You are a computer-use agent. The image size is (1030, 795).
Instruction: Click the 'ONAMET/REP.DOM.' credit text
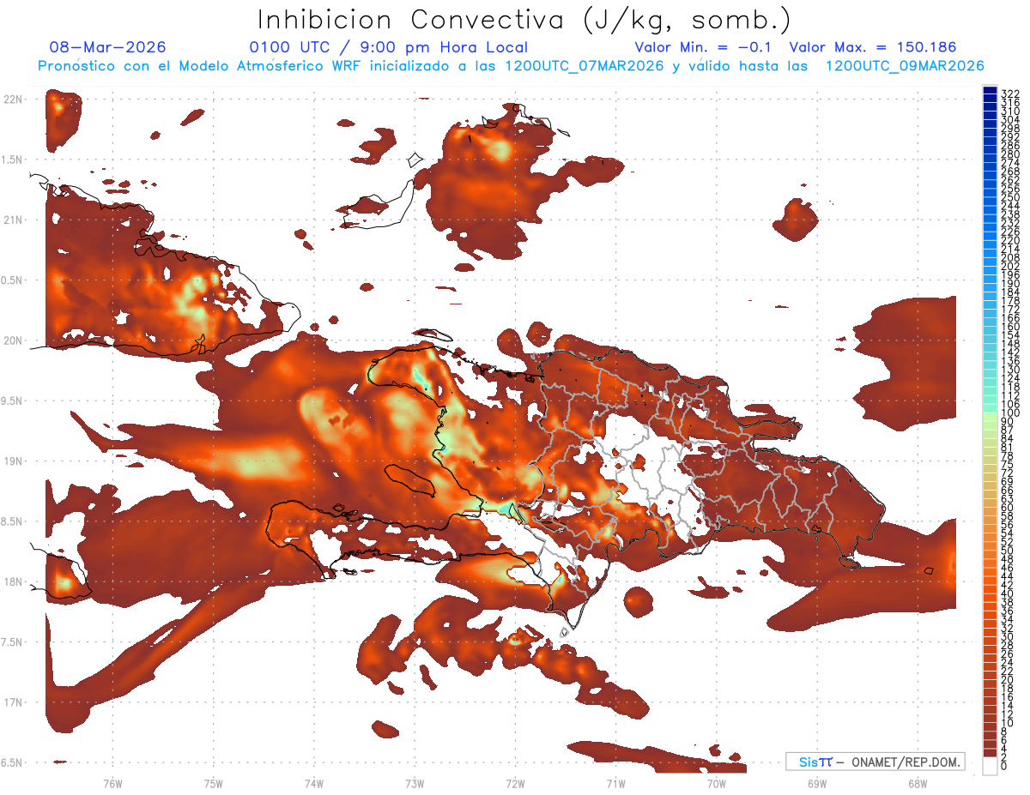click(x=906, y=762)
